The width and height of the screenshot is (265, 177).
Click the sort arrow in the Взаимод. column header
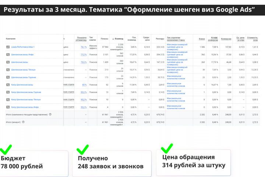click(x=113, y=39)
